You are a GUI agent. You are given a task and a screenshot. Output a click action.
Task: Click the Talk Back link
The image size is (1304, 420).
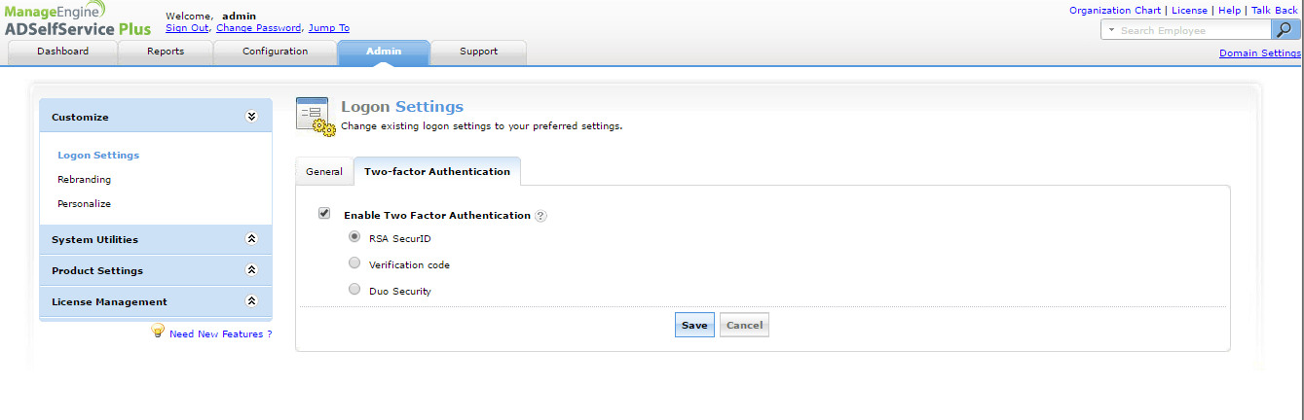1275,10
